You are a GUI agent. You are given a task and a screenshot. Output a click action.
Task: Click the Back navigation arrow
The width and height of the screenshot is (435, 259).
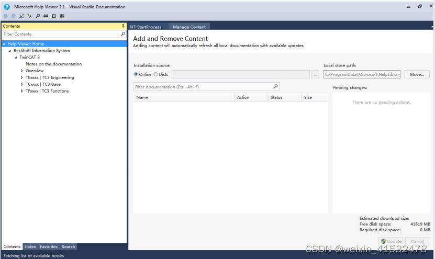tap(6, 16)
